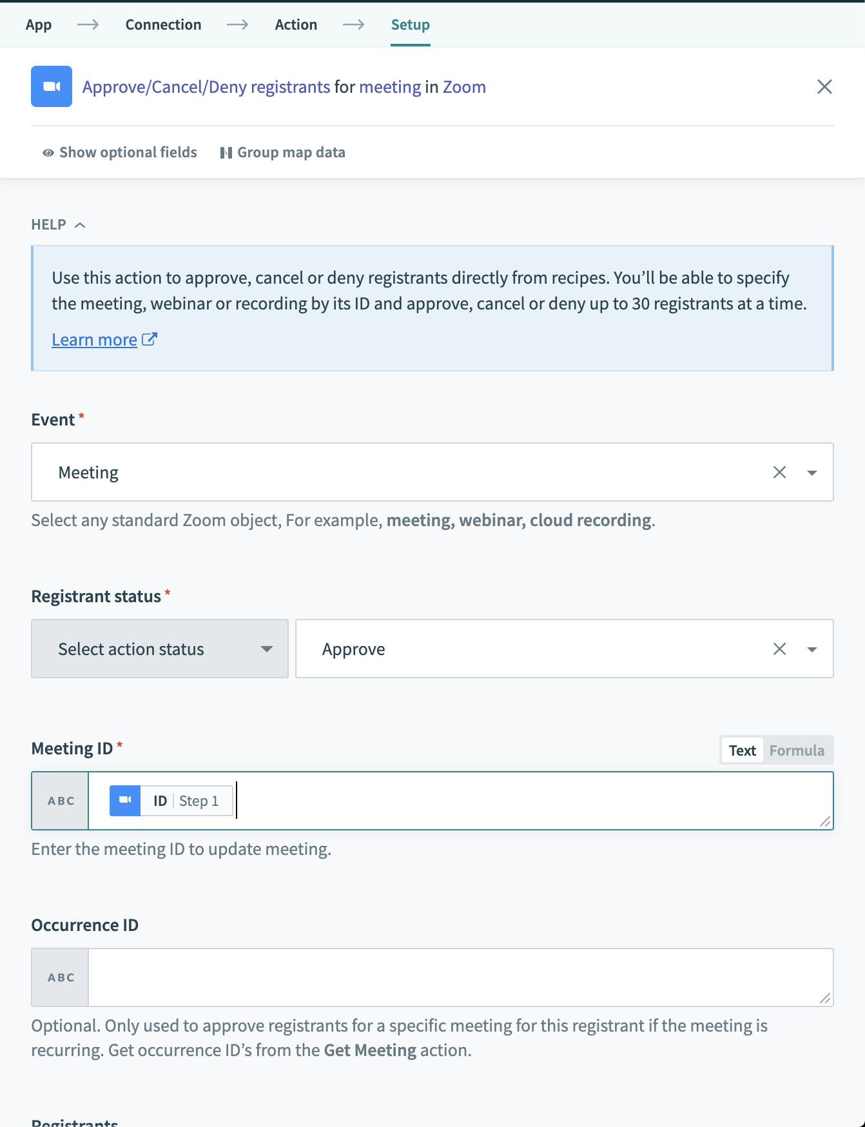
Task: Open the Event dropdown arrow
Action: 812,473
